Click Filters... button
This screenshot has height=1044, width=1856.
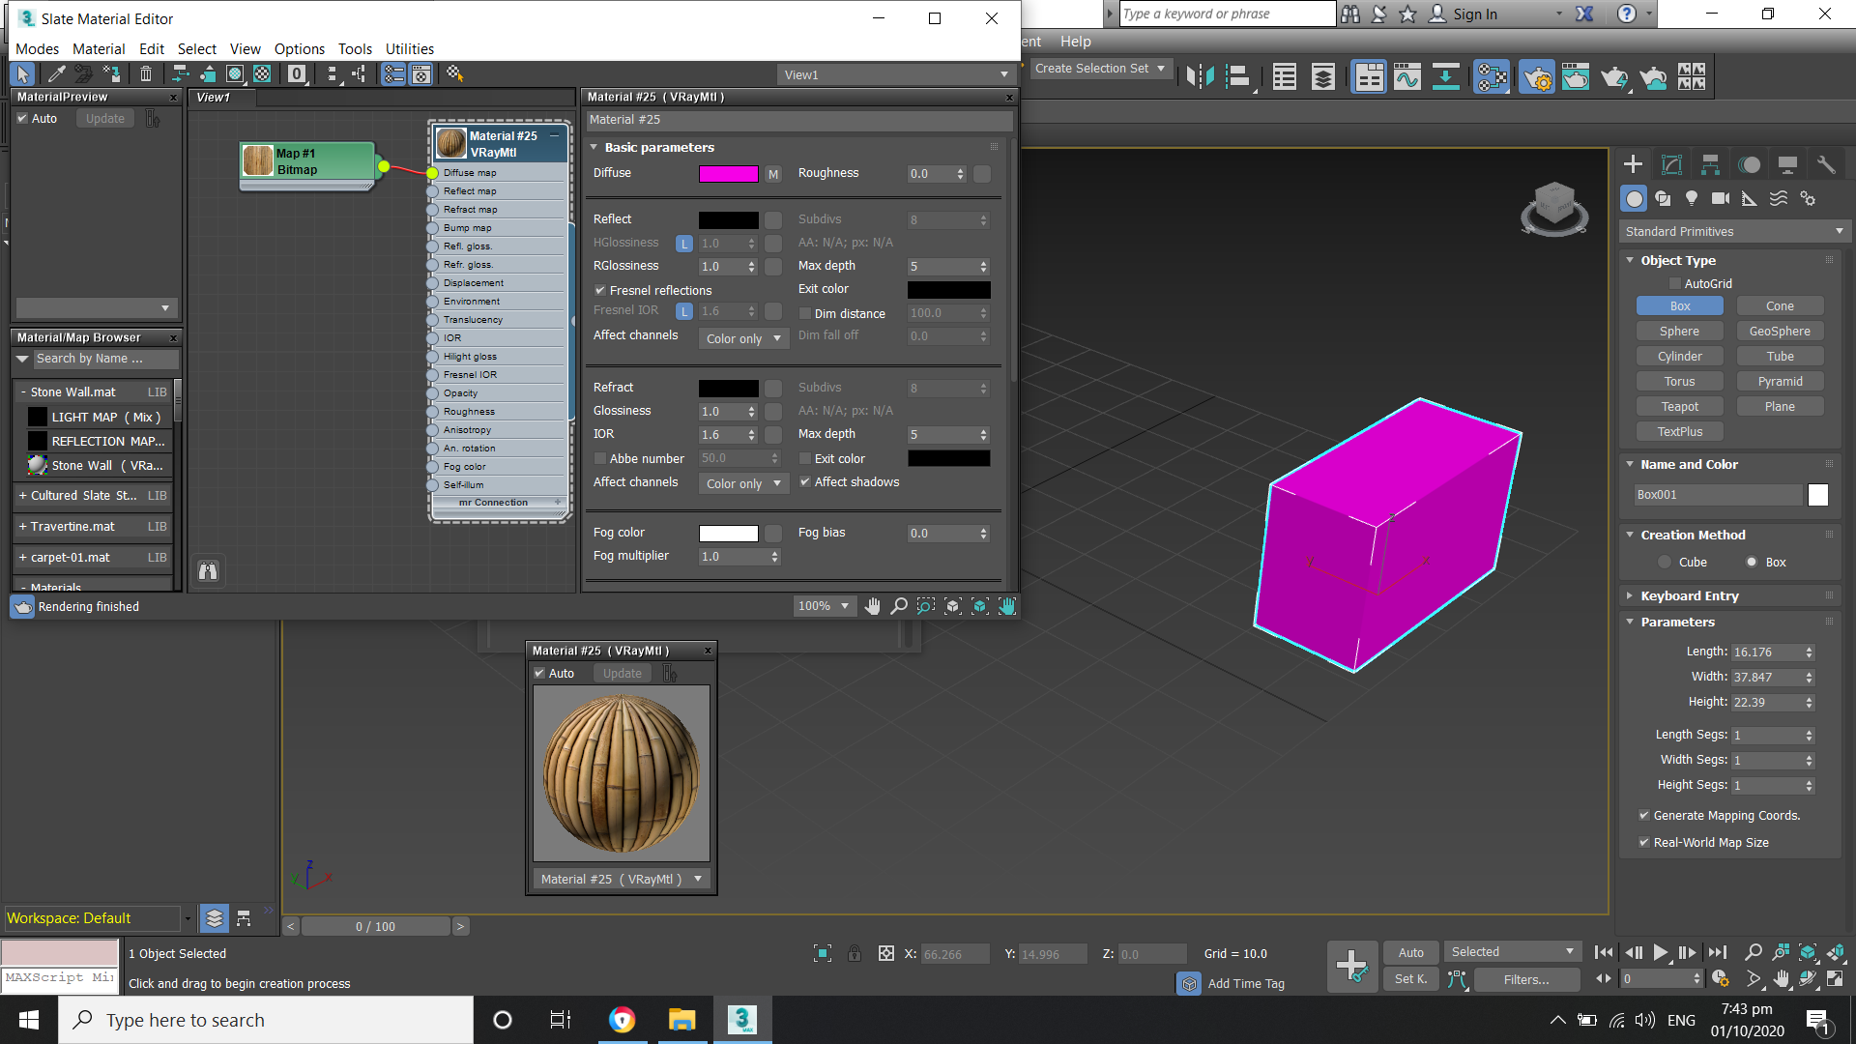click(x=1526, y=979)
